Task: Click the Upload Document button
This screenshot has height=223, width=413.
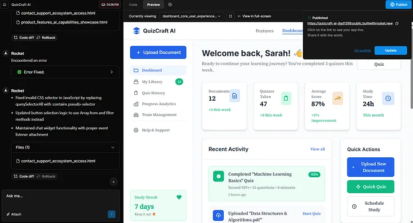Action: (x=158, y=53)
